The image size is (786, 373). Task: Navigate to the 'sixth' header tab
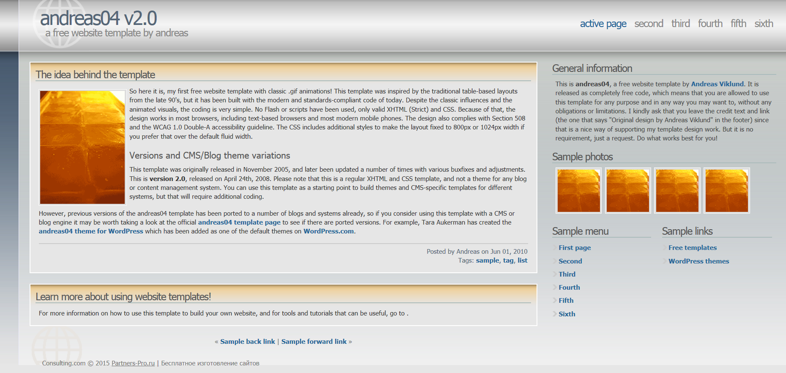[x=764, y=24]
